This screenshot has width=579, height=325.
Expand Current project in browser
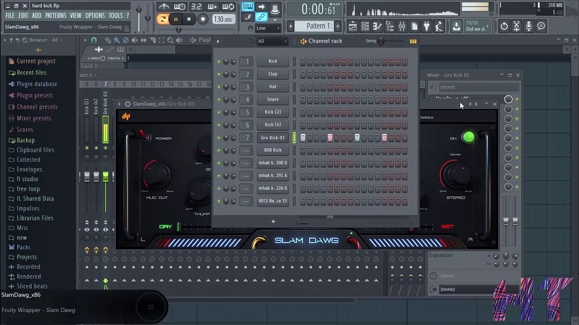[x=36, y=61]
